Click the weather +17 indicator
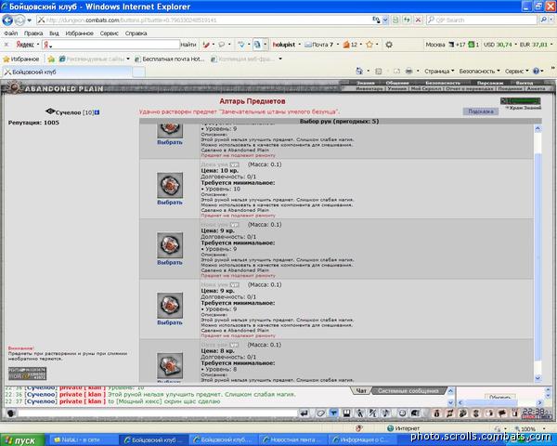This screenshot has height=446, width=557. pos(457,45)
